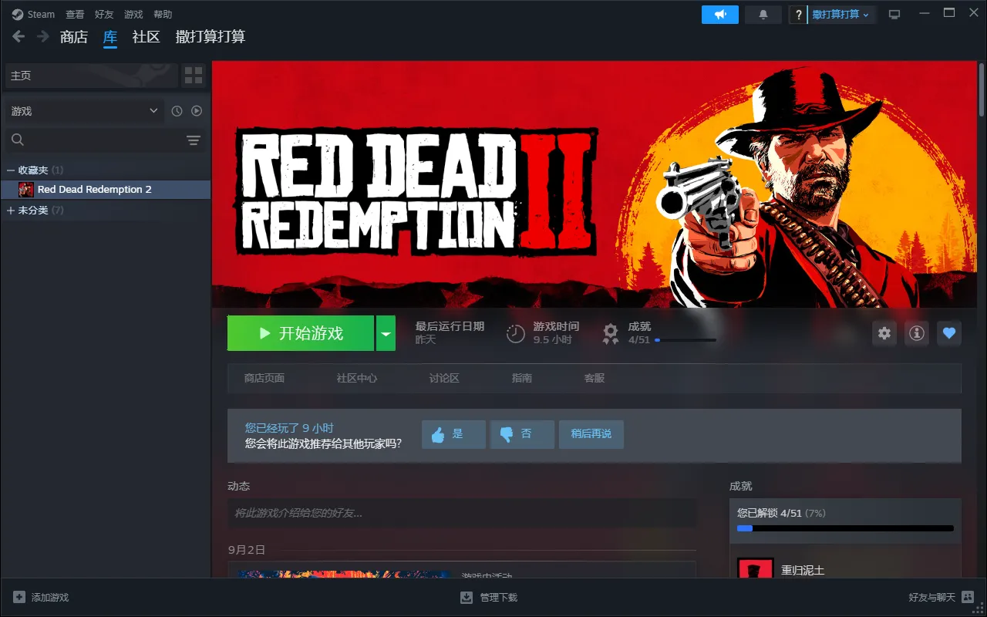Image resolution: width=987 pixels, height=617 pixels.
Task: Open the 查看 menu
Action: (75, 15)
